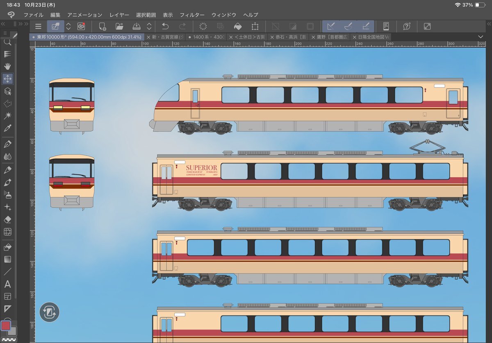
Task: Click the Undo arrow in the command bar
Action: pos(165,27)
